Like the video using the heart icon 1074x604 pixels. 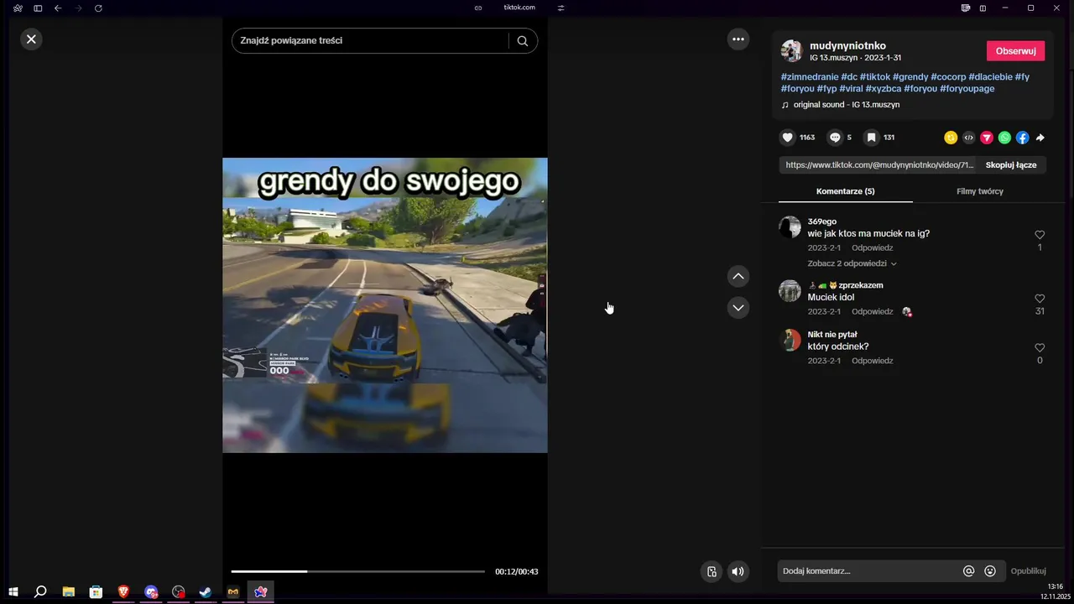[x=788, y=138]
